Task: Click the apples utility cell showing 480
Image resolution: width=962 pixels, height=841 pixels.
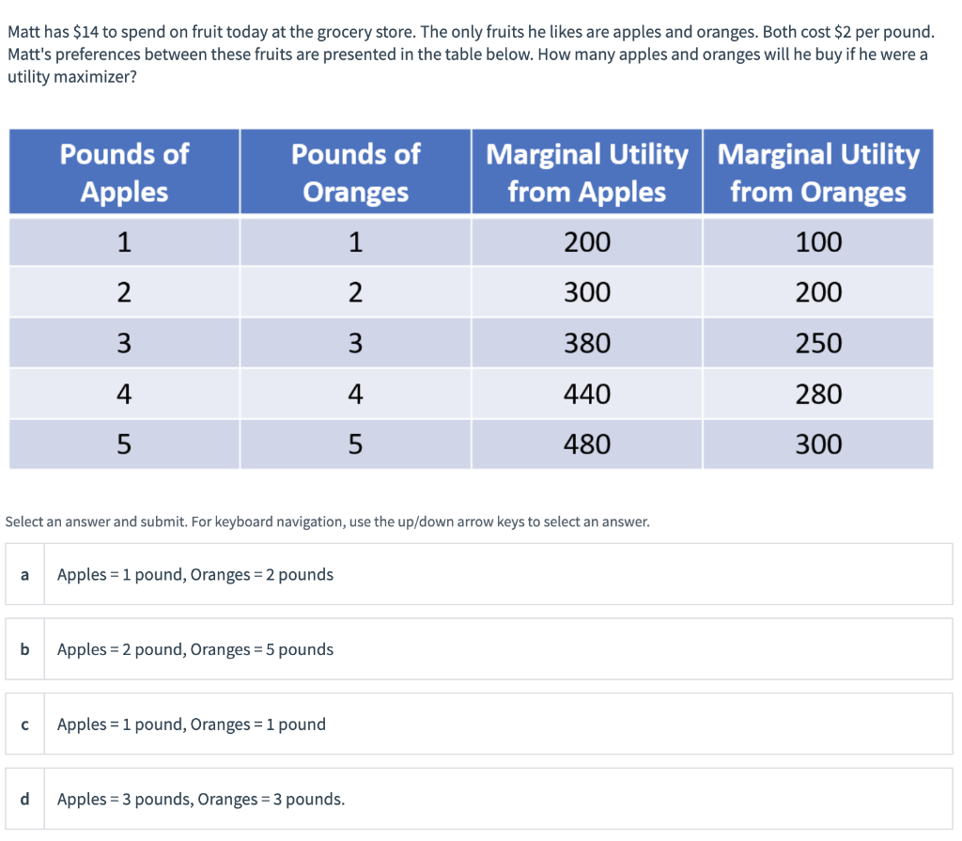Action: (x=586, y=444)
